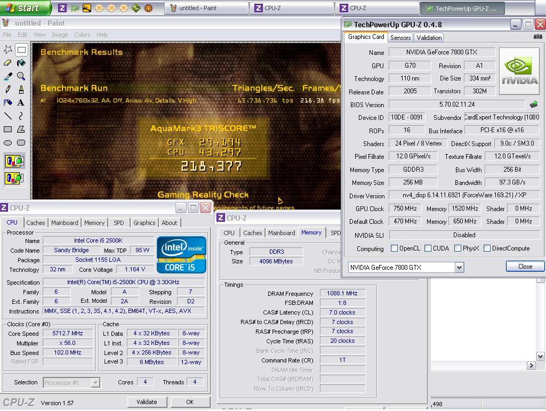Click the GPU-Z card icon in quick launch

pyautogui.click(x=75, y=7)
